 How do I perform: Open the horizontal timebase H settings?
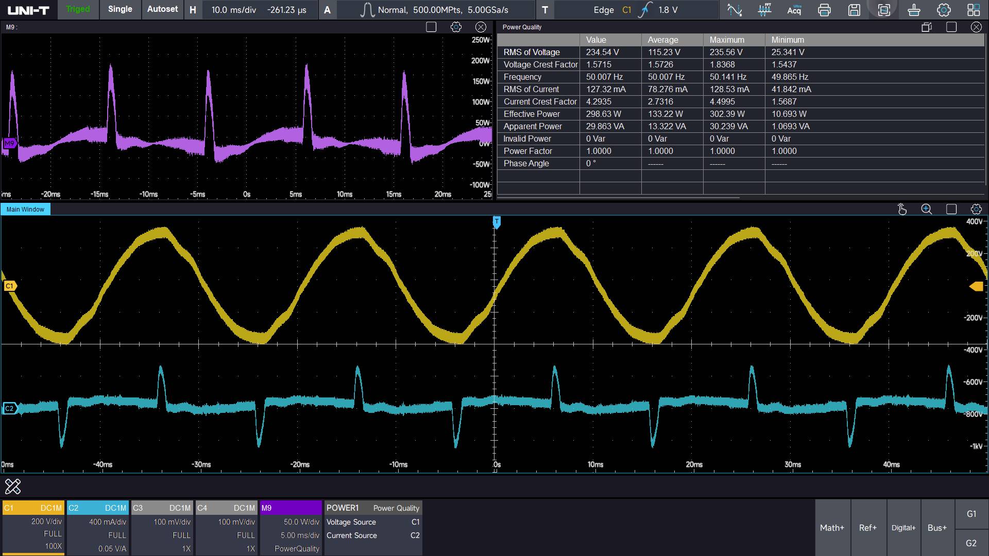pos(193,9)
